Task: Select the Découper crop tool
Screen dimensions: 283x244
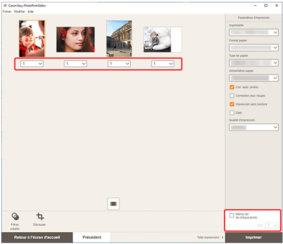Action: point(40,219)
